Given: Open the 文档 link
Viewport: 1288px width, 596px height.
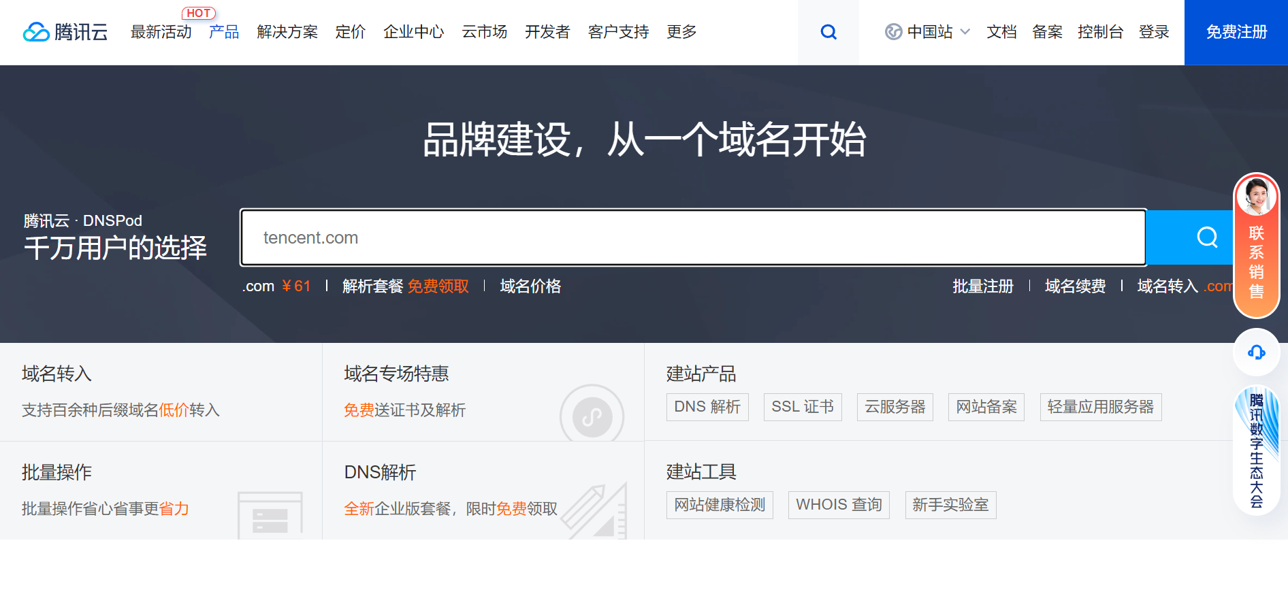Looking at the screenshot, I should [1001, 32].
